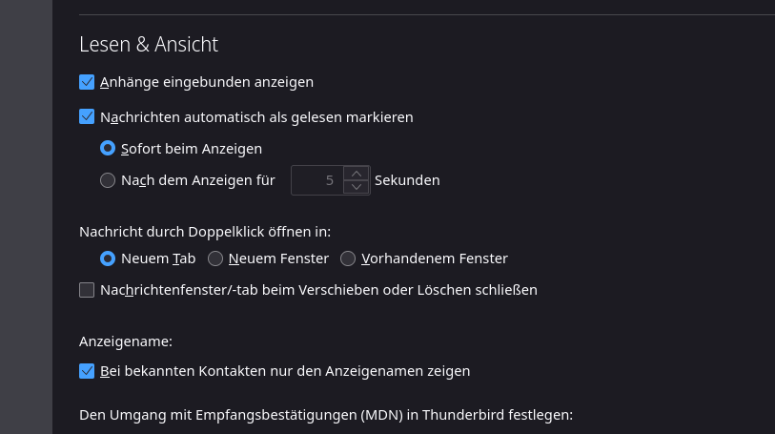Toggle 'Bei bekannten Kontakten nur den Anzeigenamen zeigen'
The width and height of the screenshot is (775, 434).
pyautogui.click(x=87, y=371)
